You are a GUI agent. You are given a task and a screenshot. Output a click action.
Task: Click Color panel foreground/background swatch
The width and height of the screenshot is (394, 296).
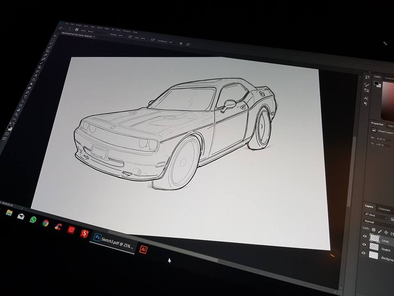click(378, 84)
